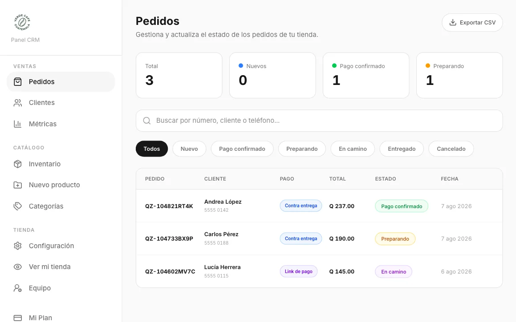Click the gear icon beside Configuración

18,246
